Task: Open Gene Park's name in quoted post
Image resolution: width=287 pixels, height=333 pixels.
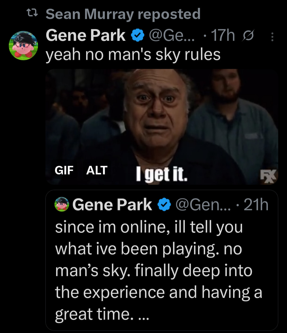Action: coord(112,205)
